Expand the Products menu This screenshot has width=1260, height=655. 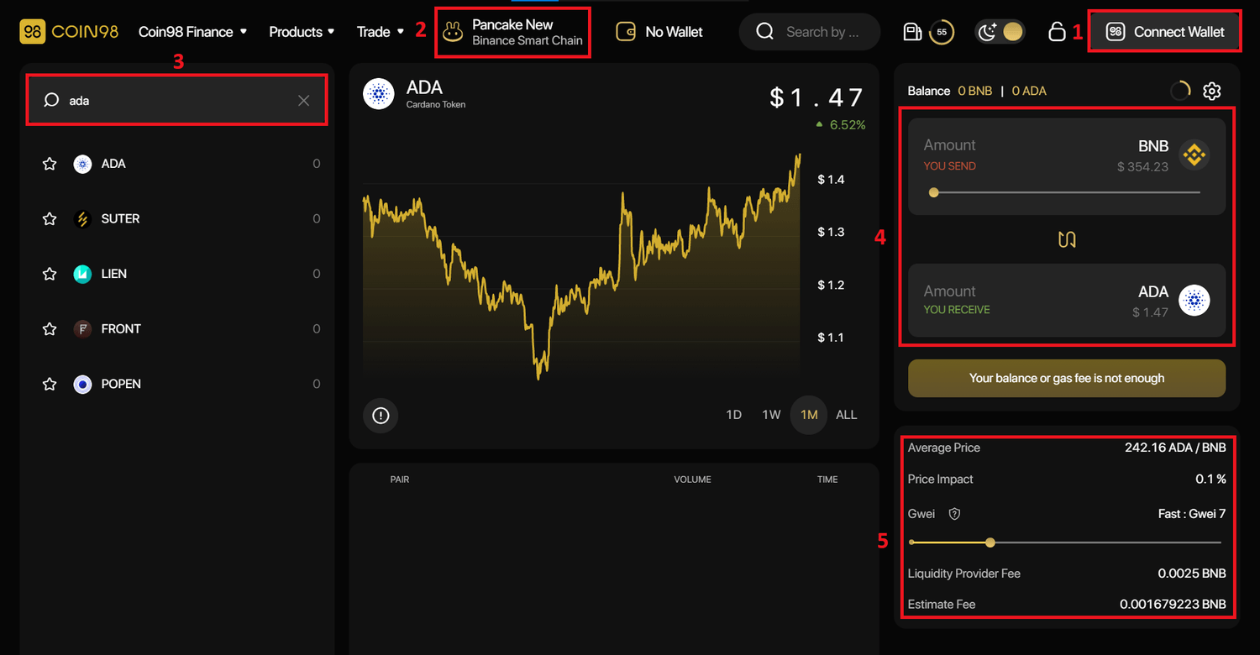tap(302, 32)
